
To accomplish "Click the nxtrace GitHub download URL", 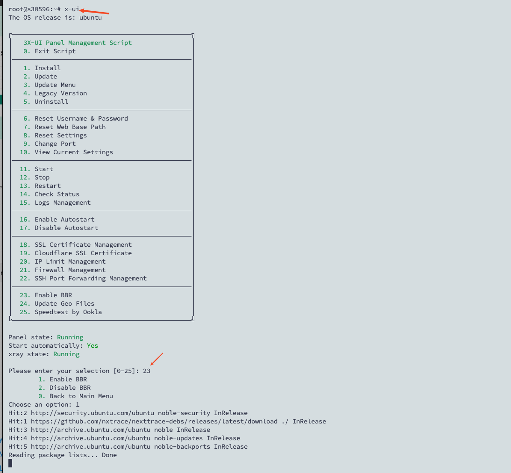I will pos(154,421).
